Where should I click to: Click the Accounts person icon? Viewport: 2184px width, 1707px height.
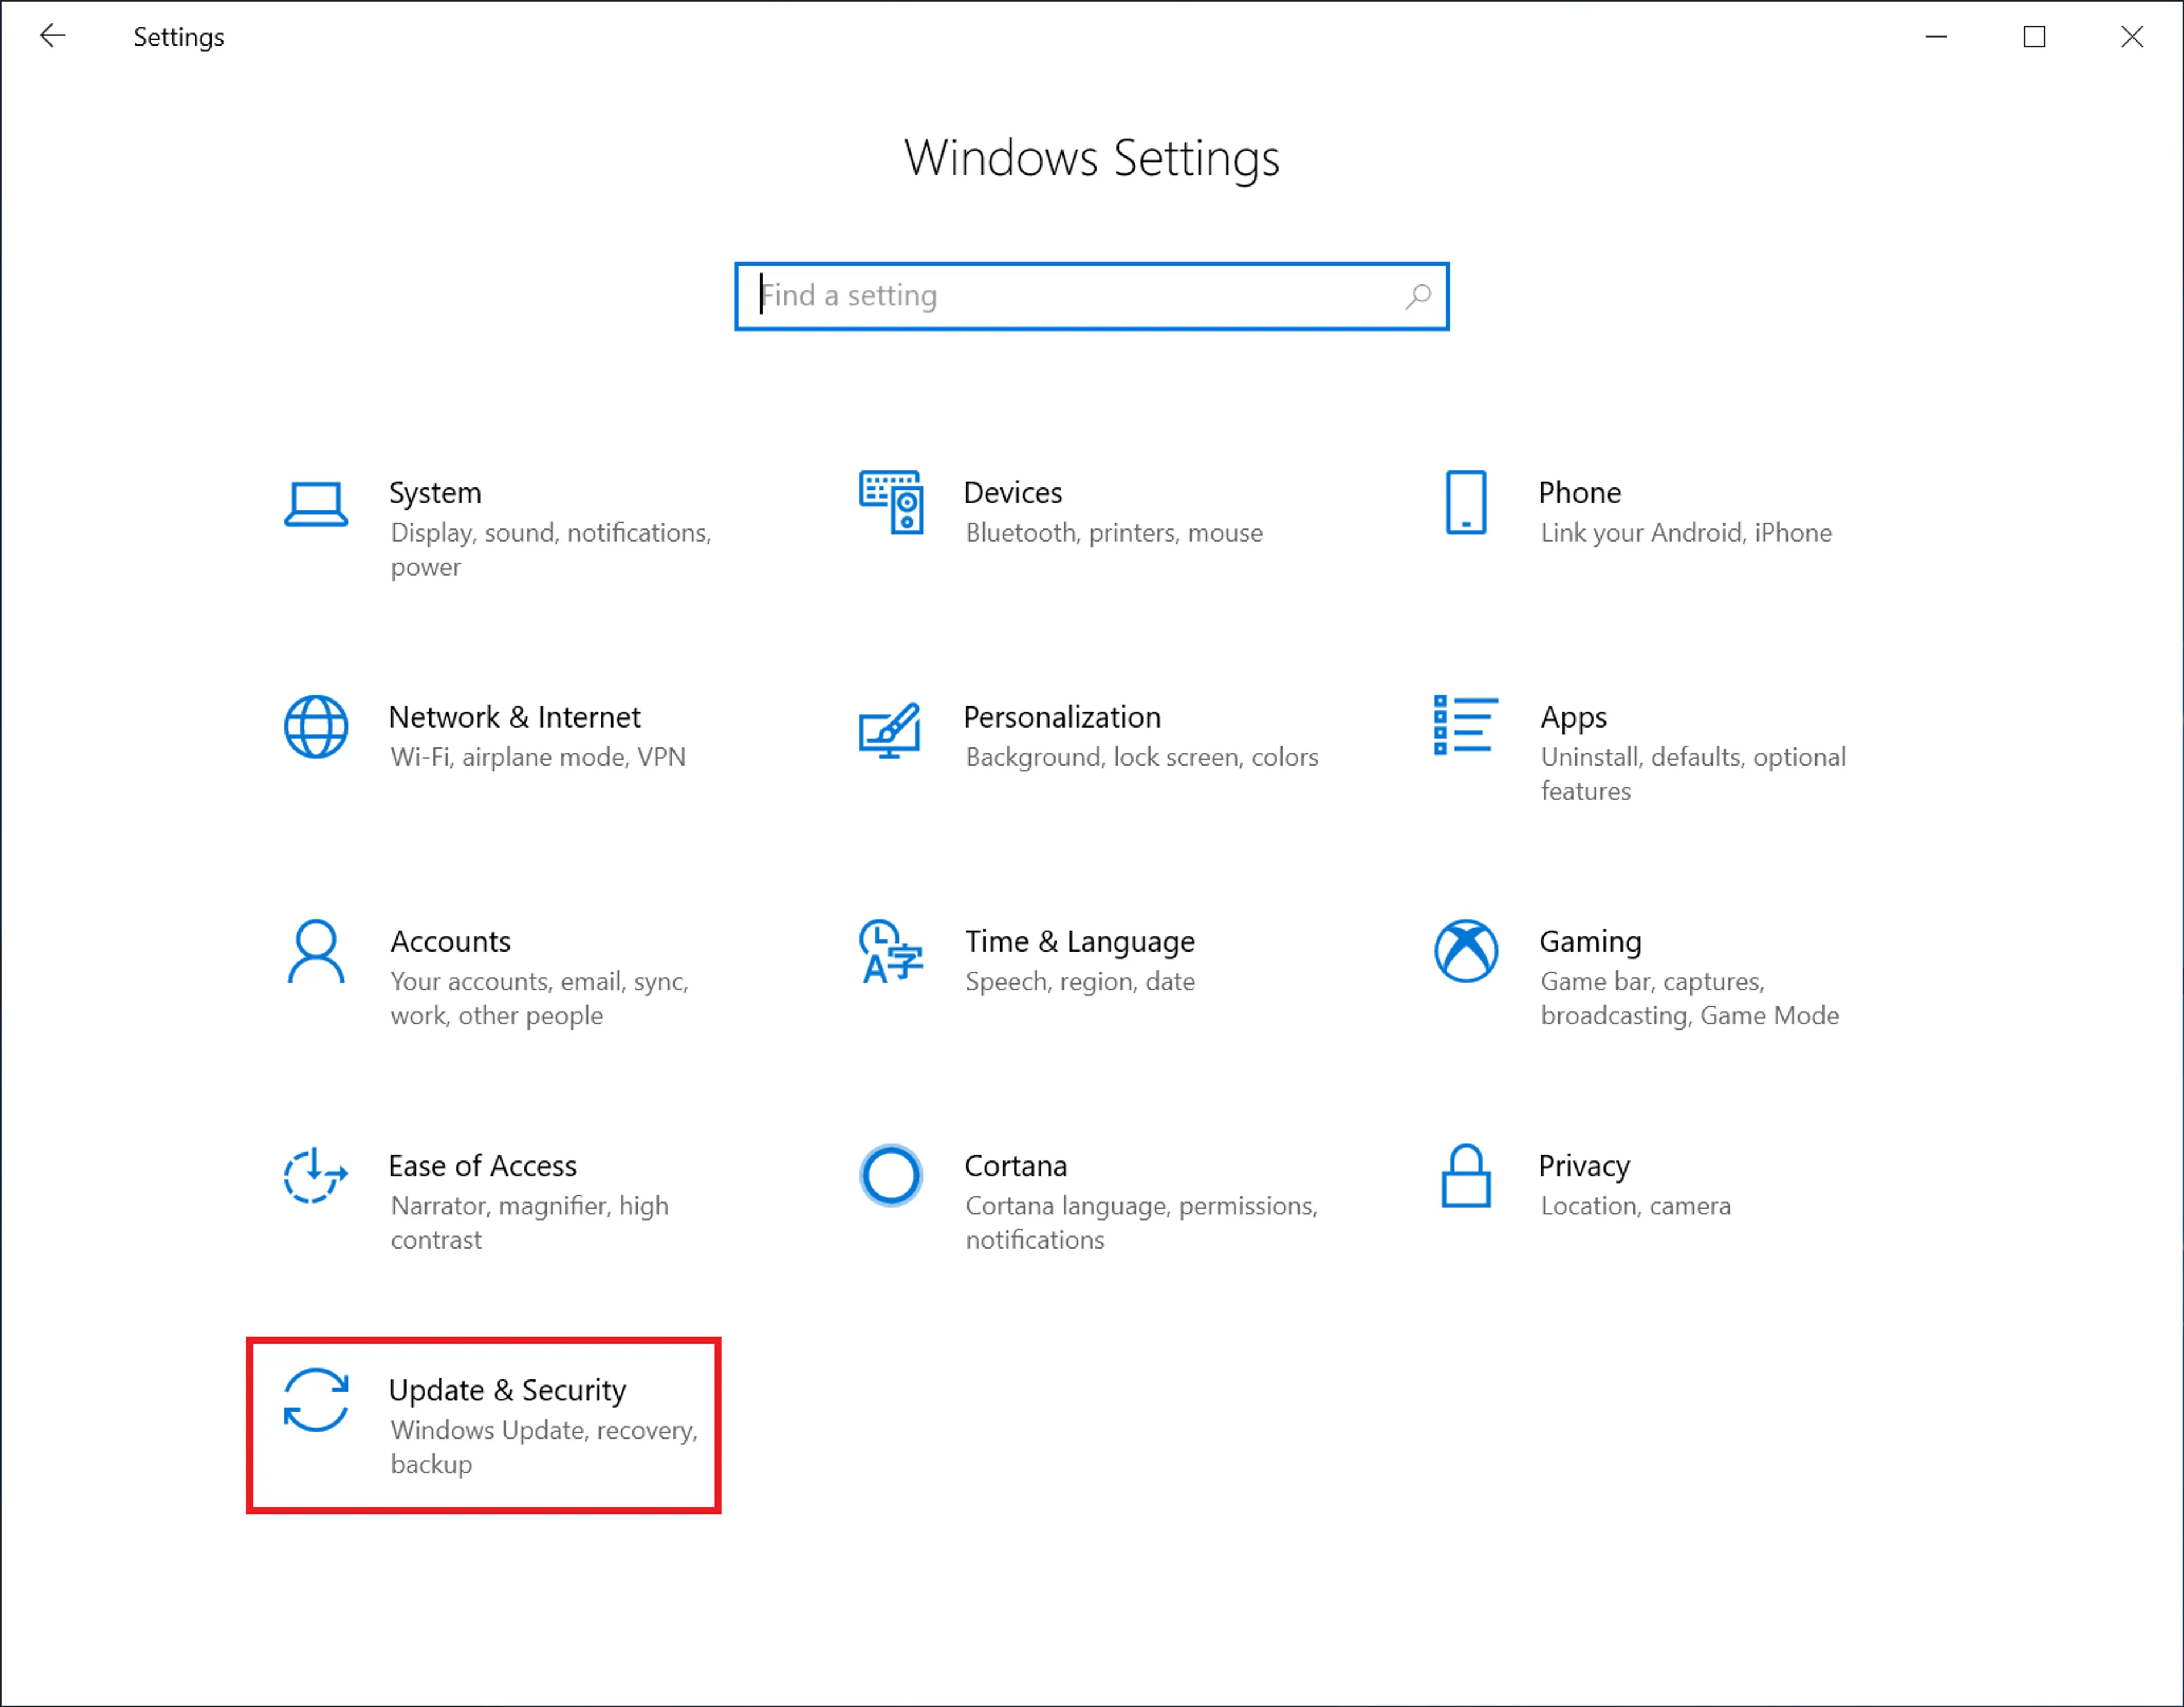[316, 952]
